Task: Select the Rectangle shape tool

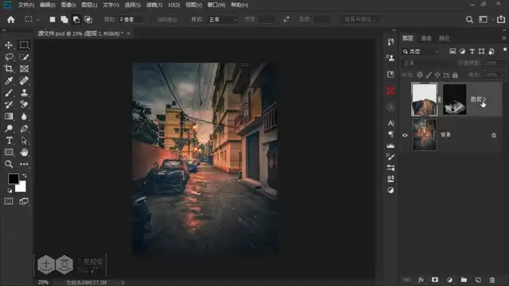Action: point(9,152)
